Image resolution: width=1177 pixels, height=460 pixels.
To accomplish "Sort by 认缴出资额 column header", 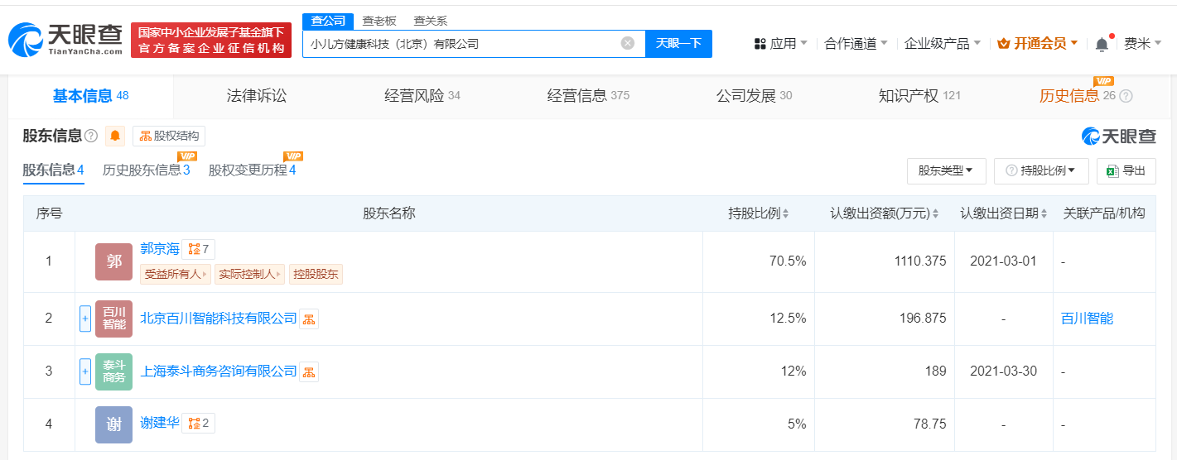I will (x=885, y=213).
